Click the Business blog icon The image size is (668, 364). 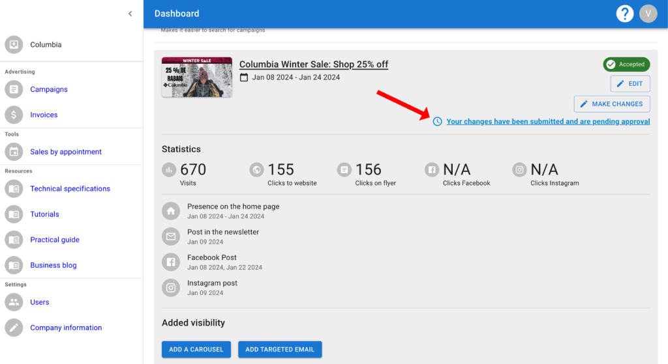14,265
